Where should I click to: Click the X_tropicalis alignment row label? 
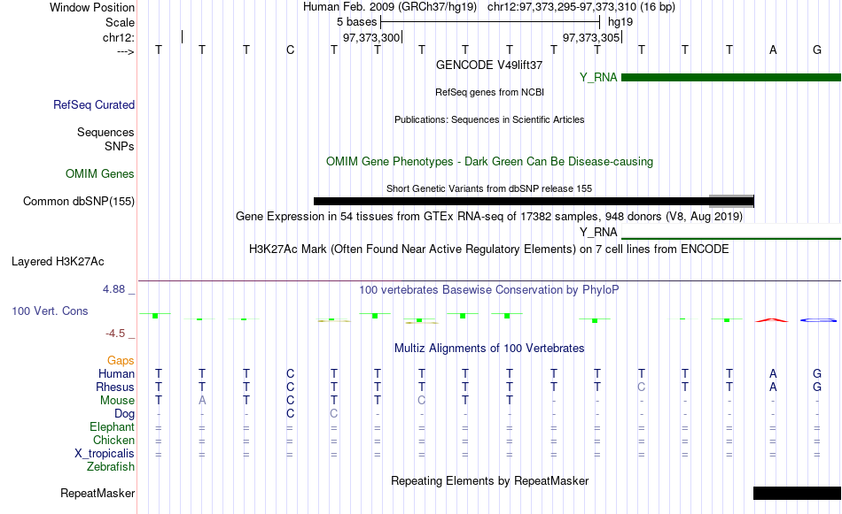click(105, 454)
